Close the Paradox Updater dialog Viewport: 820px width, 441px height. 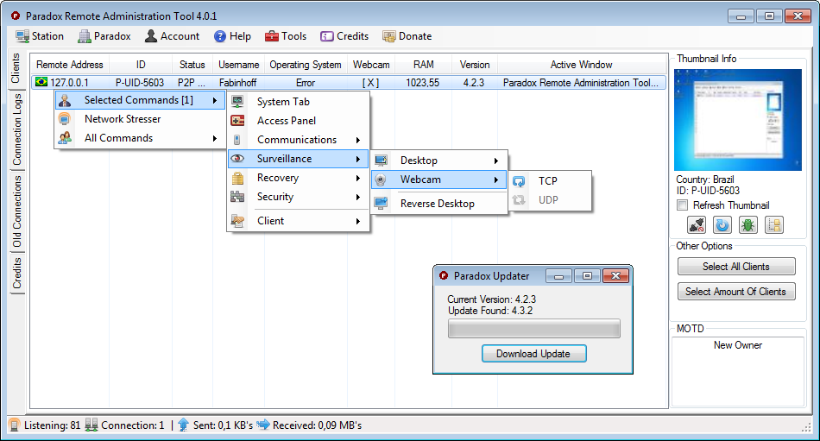tap(615, 275)
